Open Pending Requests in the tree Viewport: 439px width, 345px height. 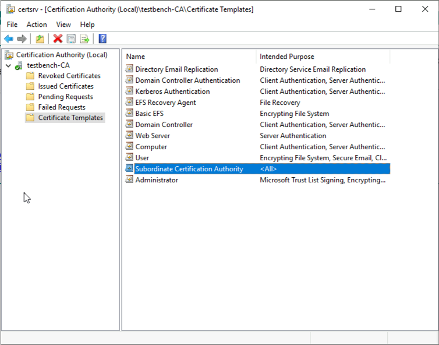66,97
